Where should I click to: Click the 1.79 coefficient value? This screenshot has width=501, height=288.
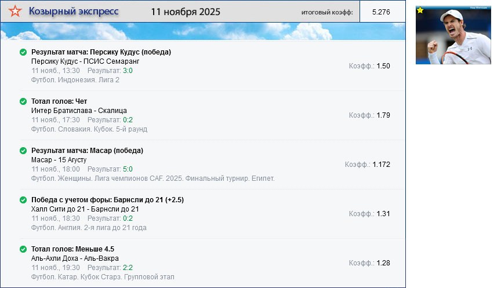(x=383, y=115)
